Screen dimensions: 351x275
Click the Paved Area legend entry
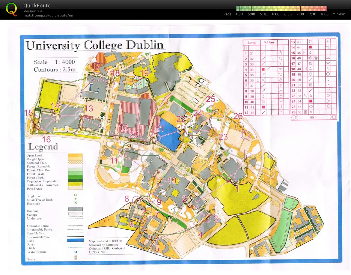tap(34, 189)
